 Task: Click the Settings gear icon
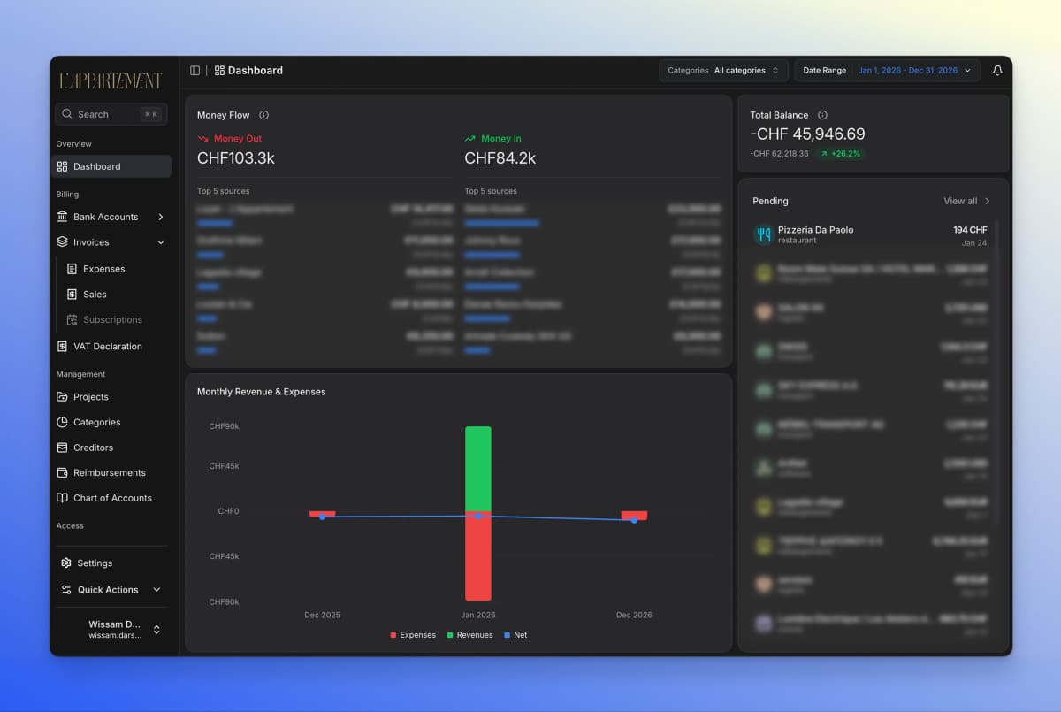coord(66,563)
